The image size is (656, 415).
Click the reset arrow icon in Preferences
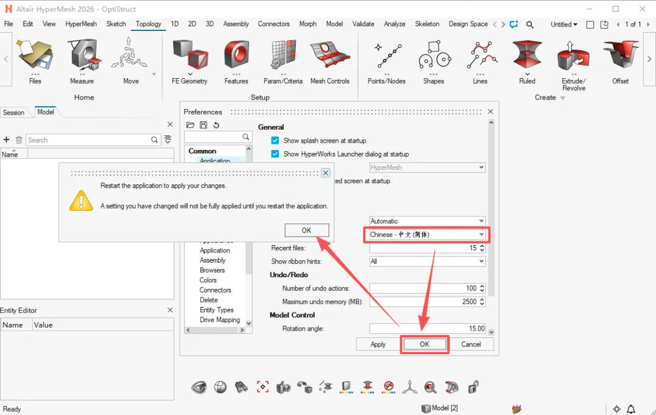pos(216,125)
